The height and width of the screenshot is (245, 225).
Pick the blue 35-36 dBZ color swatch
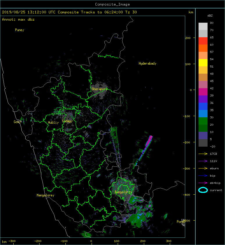pos(203,106)
